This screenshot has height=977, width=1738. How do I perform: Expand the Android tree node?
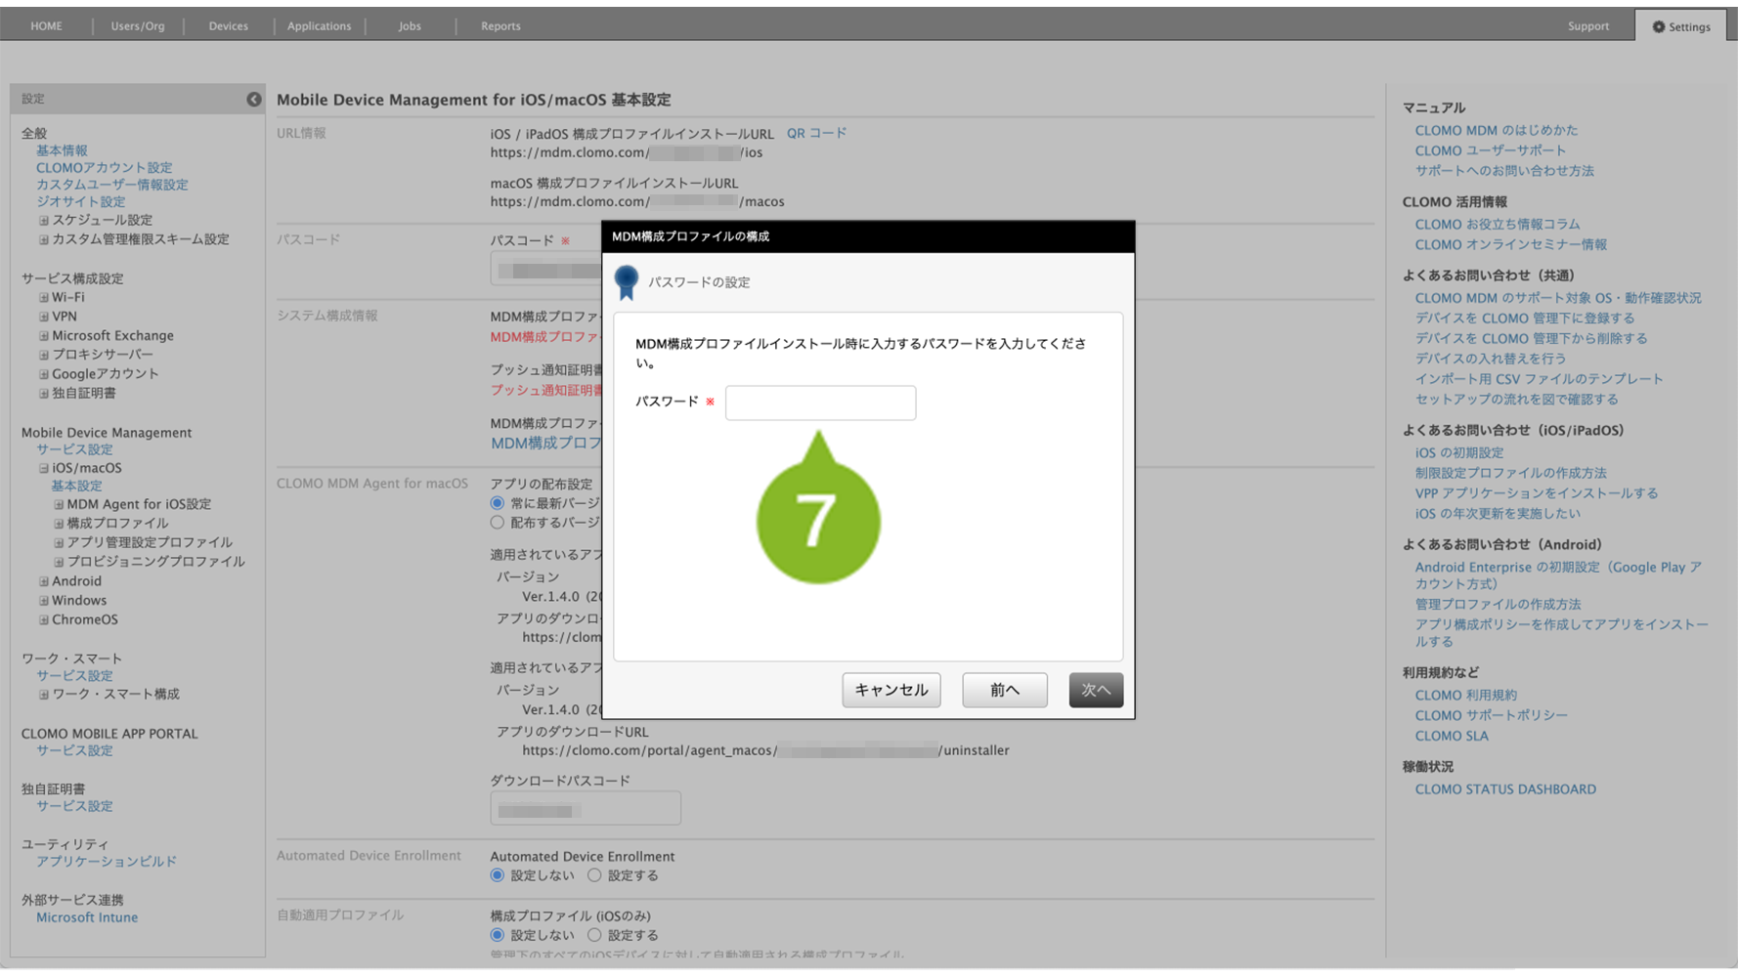tap(43, 581)
